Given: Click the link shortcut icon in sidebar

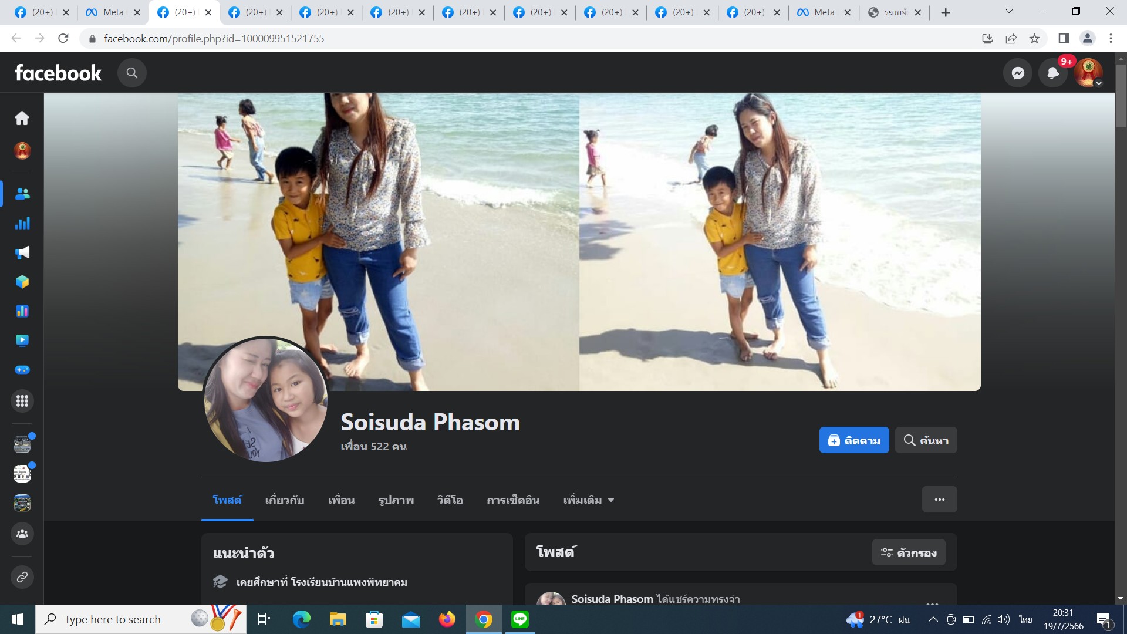Looking at the screenshot, I should (22, 577).
